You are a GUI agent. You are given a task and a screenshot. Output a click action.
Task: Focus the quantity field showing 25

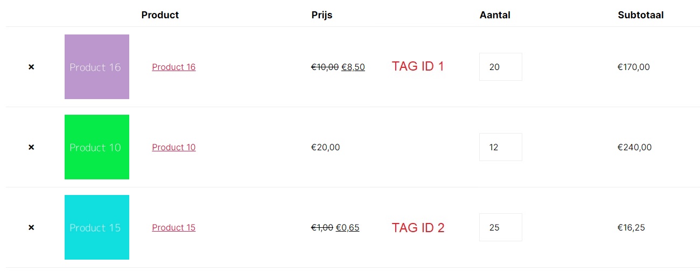point(500,227)
